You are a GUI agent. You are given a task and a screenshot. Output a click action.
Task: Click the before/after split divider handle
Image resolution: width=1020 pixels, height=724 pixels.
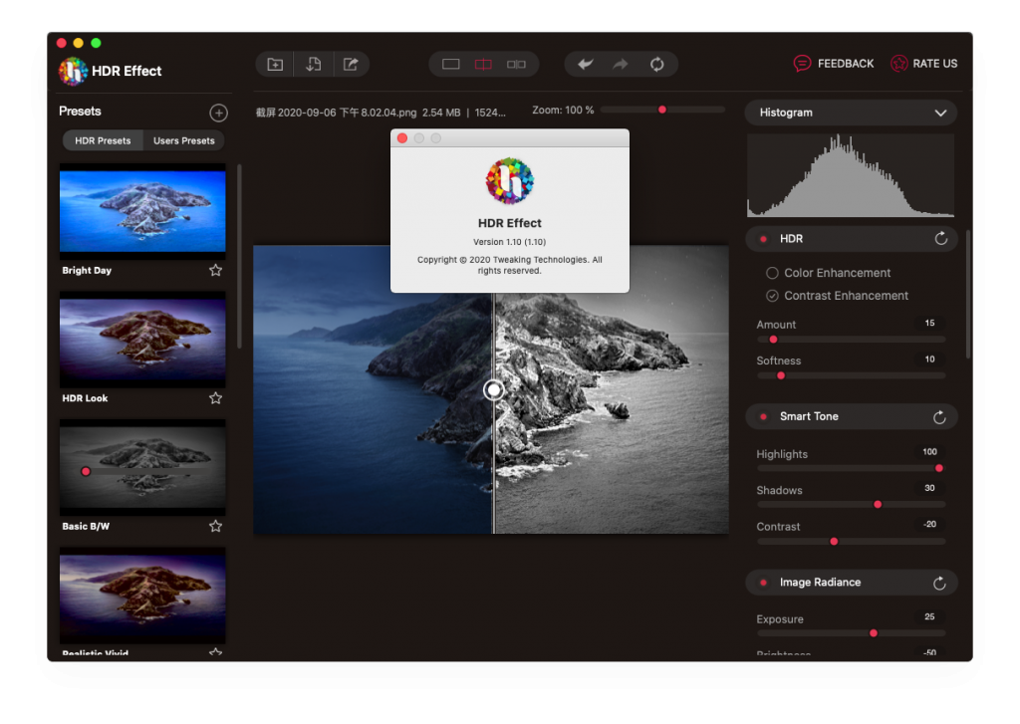click(494, 389)
